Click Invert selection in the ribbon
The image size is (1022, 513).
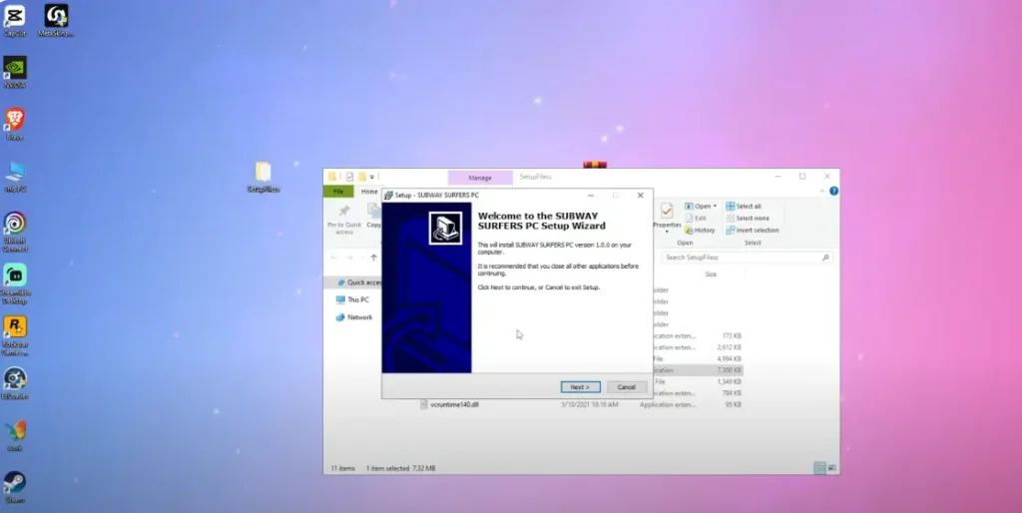click(753, 231)
